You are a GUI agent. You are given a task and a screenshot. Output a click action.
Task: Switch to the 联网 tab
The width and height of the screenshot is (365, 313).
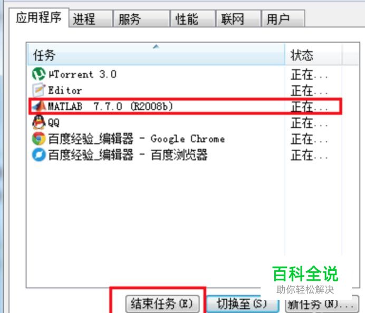coord(238,18)
